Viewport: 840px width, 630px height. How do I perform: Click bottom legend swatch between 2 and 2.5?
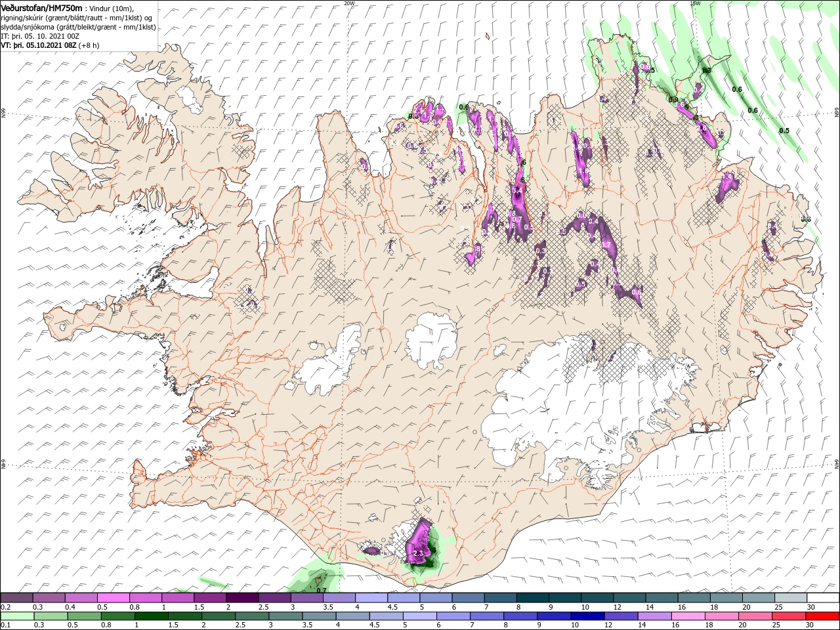pyautogui.click(x=218, y=616)
